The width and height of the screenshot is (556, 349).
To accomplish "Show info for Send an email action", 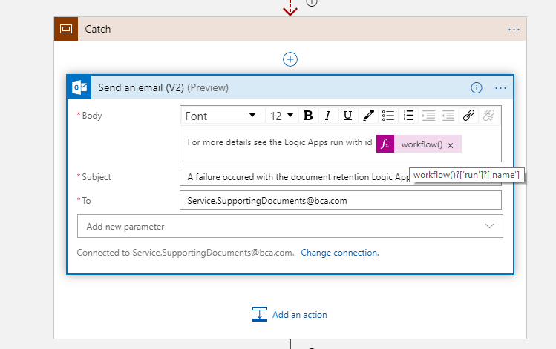I will click(477, 87).
